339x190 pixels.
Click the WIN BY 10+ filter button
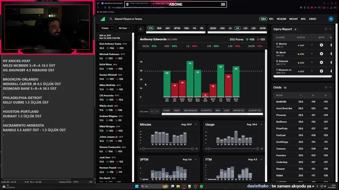pos(239,110)
